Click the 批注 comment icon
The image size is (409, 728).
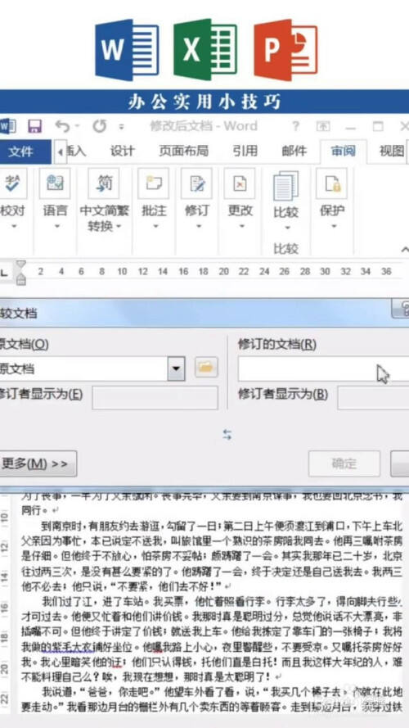[154, 184]
